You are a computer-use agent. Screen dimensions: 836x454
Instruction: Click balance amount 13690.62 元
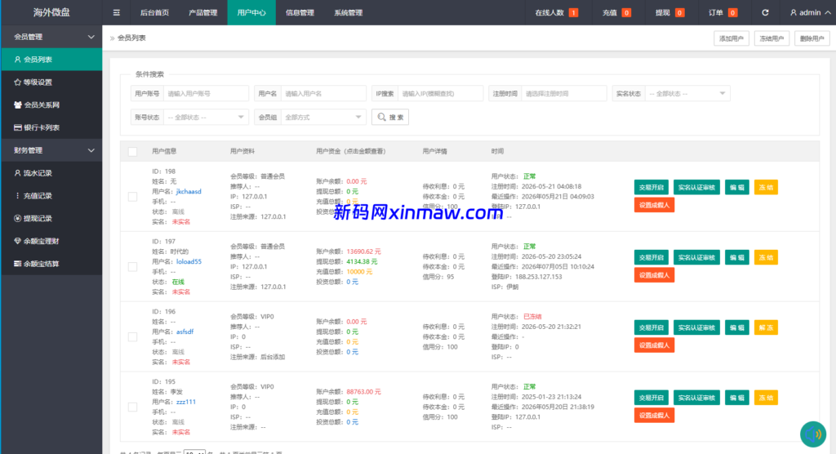point(363,251)
